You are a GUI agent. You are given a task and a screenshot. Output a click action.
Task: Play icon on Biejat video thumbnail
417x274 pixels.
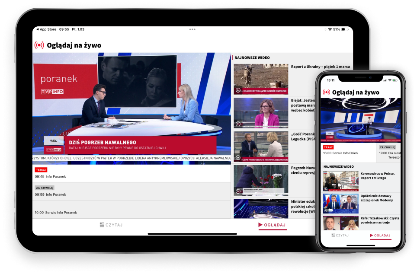[x=238, y=124]
